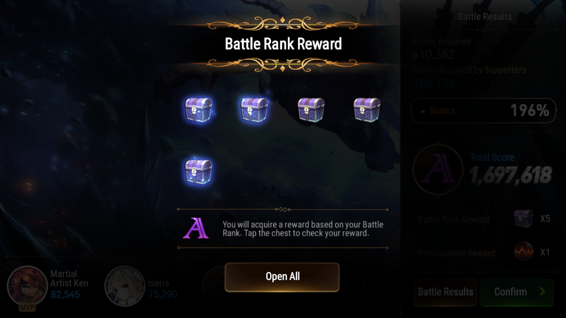Tap the second glowing chest in top row
The image size is (566, 318).
coord(254,110)
